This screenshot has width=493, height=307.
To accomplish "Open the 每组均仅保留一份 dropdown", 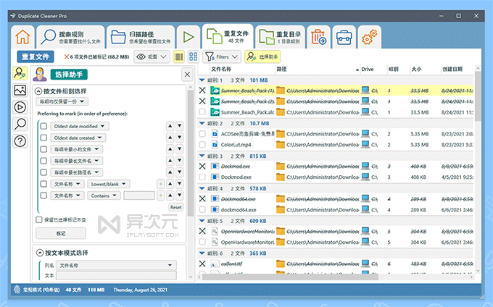I will point(62,101).
